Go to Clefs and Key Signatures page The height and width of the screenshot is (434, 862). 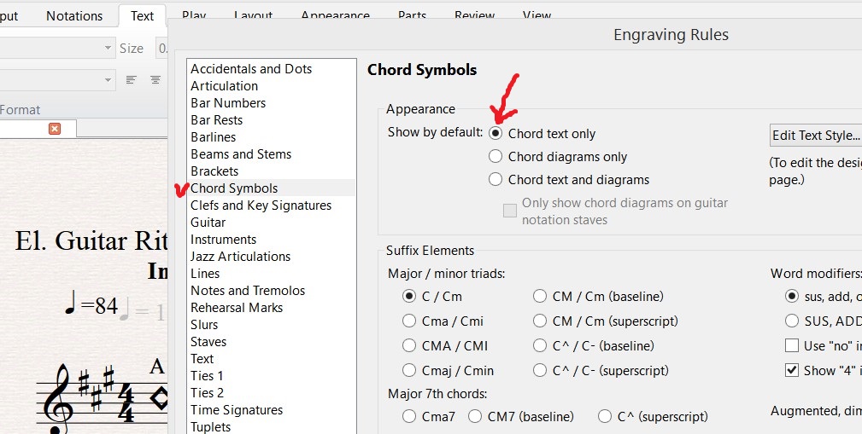pos(261,205)
